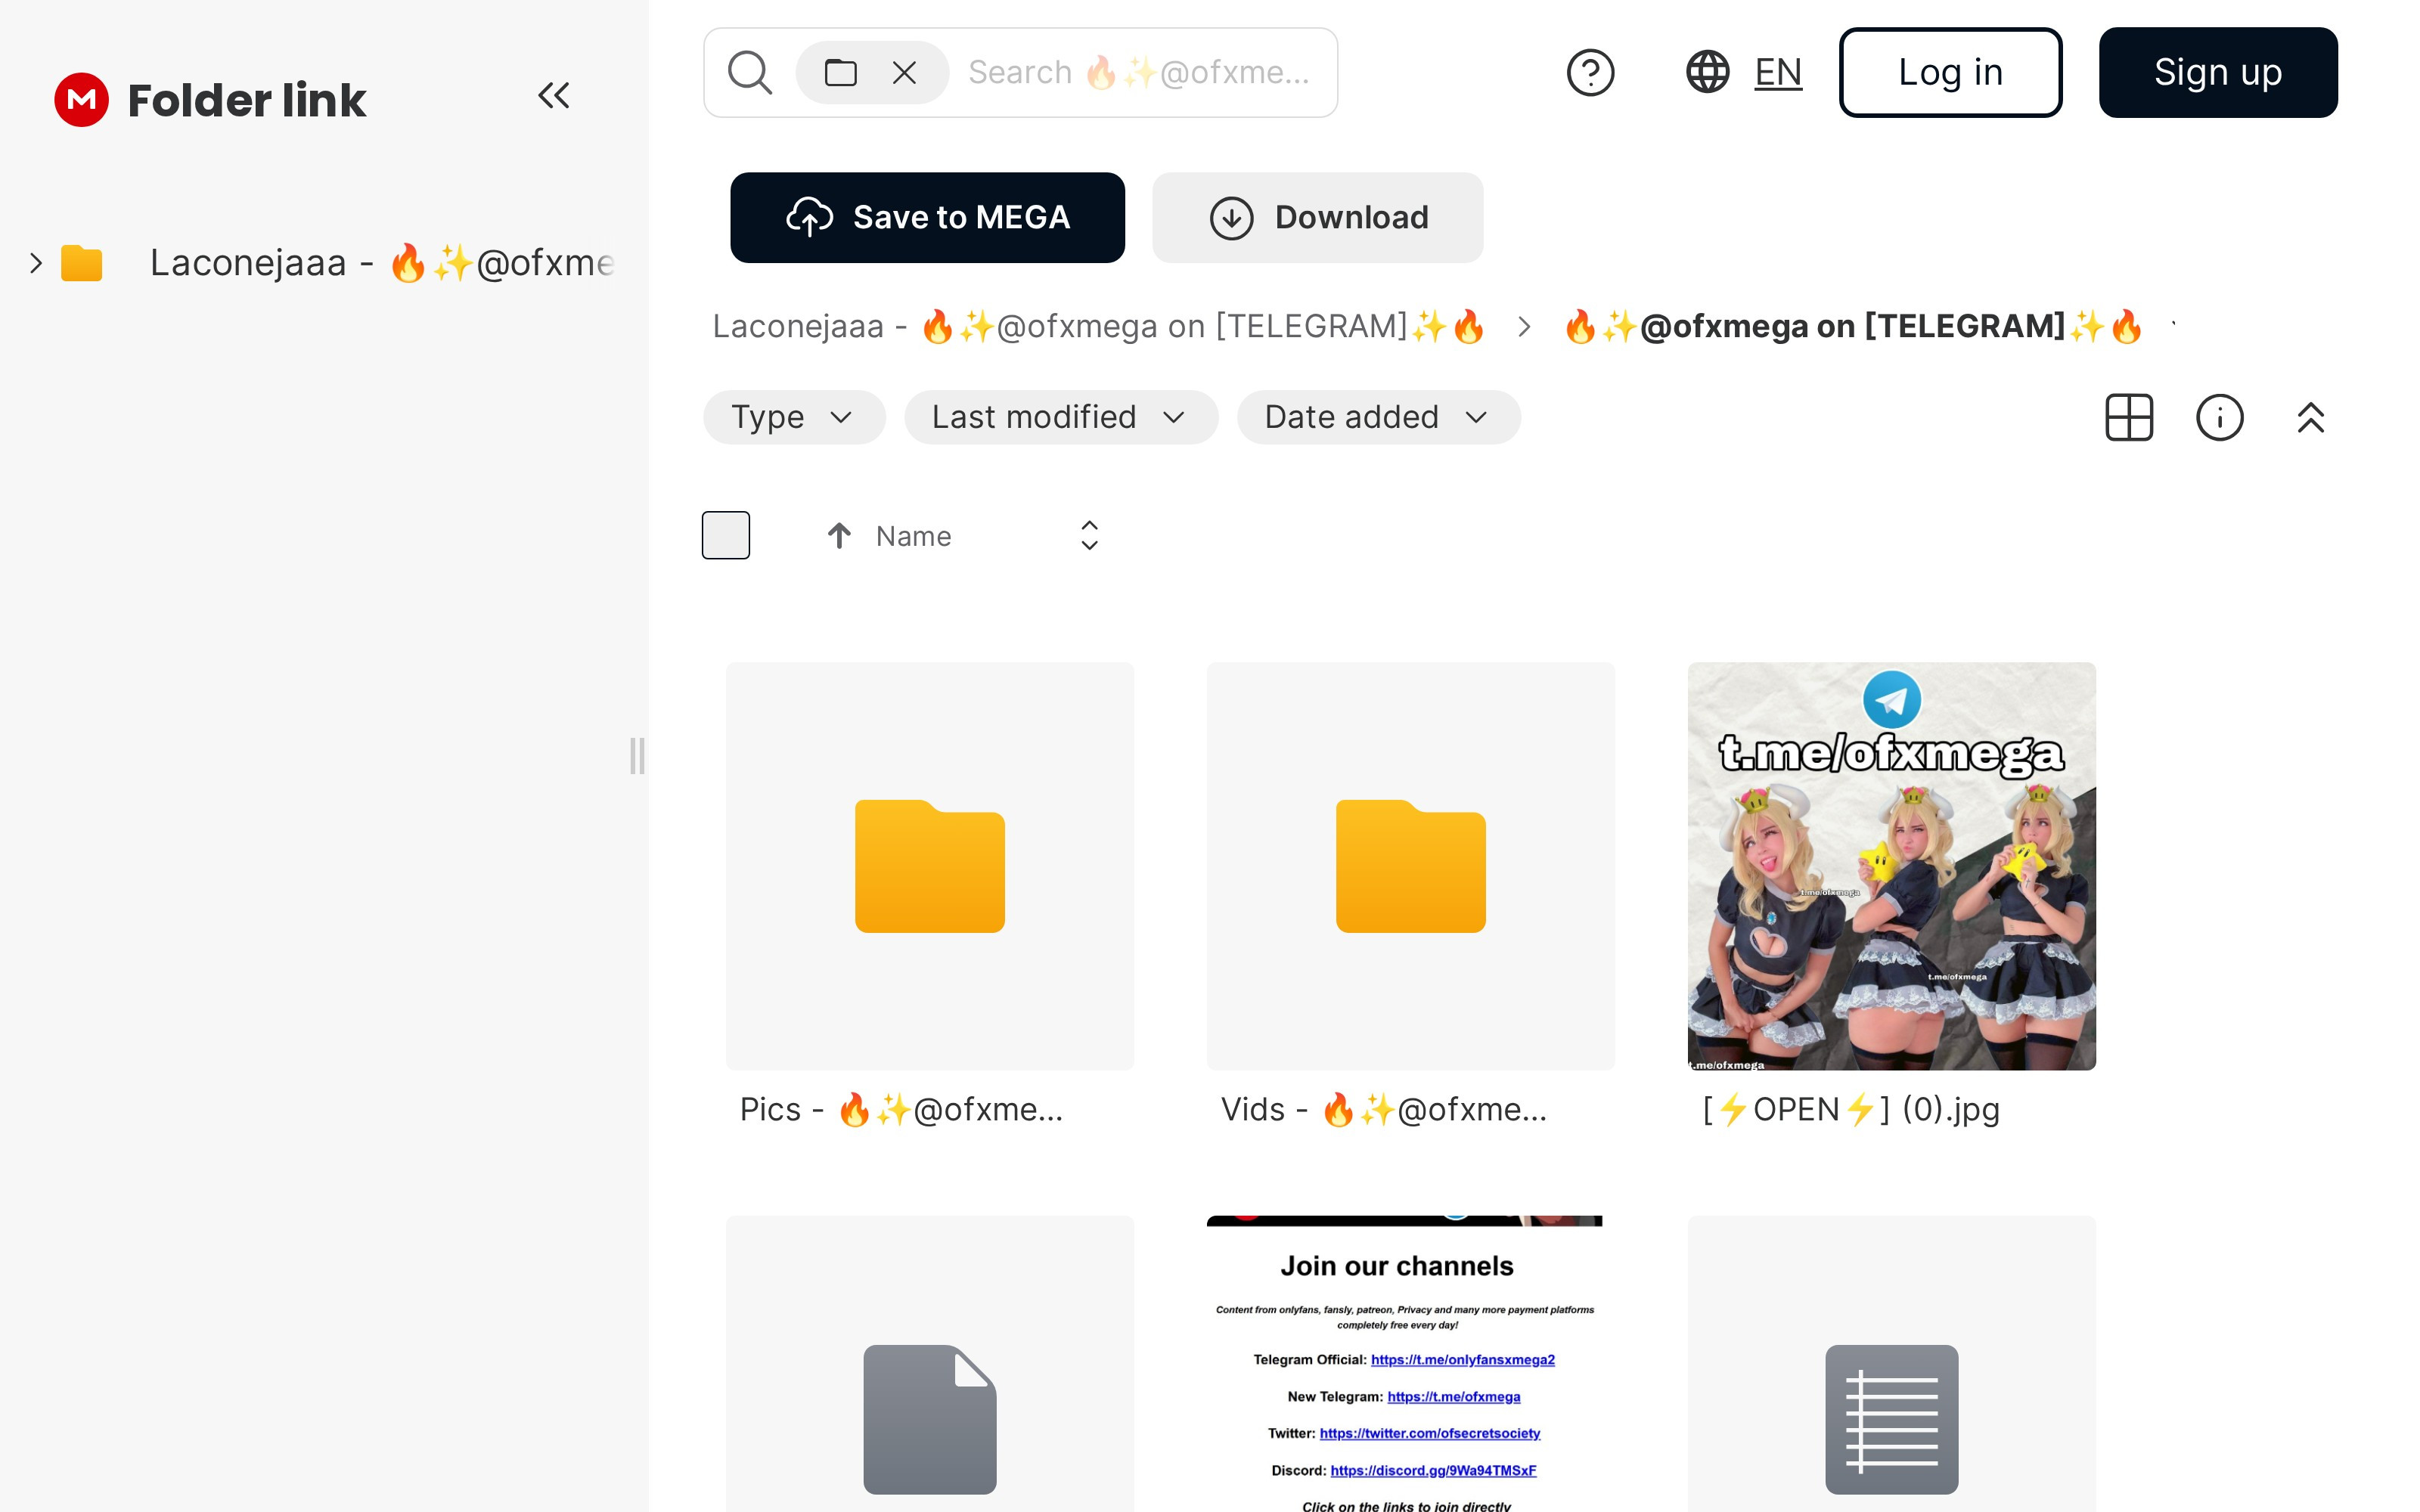Sort by the Name column label
This screenshot has height=1512, width=2420.
pyautogui.click(x=913, y=536)
